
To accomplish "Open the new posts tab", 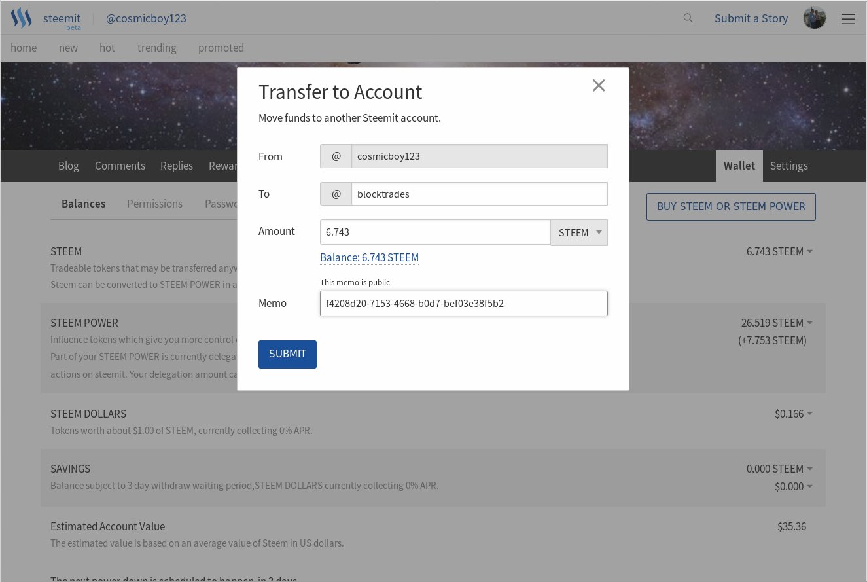I will [x=68, y=48].
